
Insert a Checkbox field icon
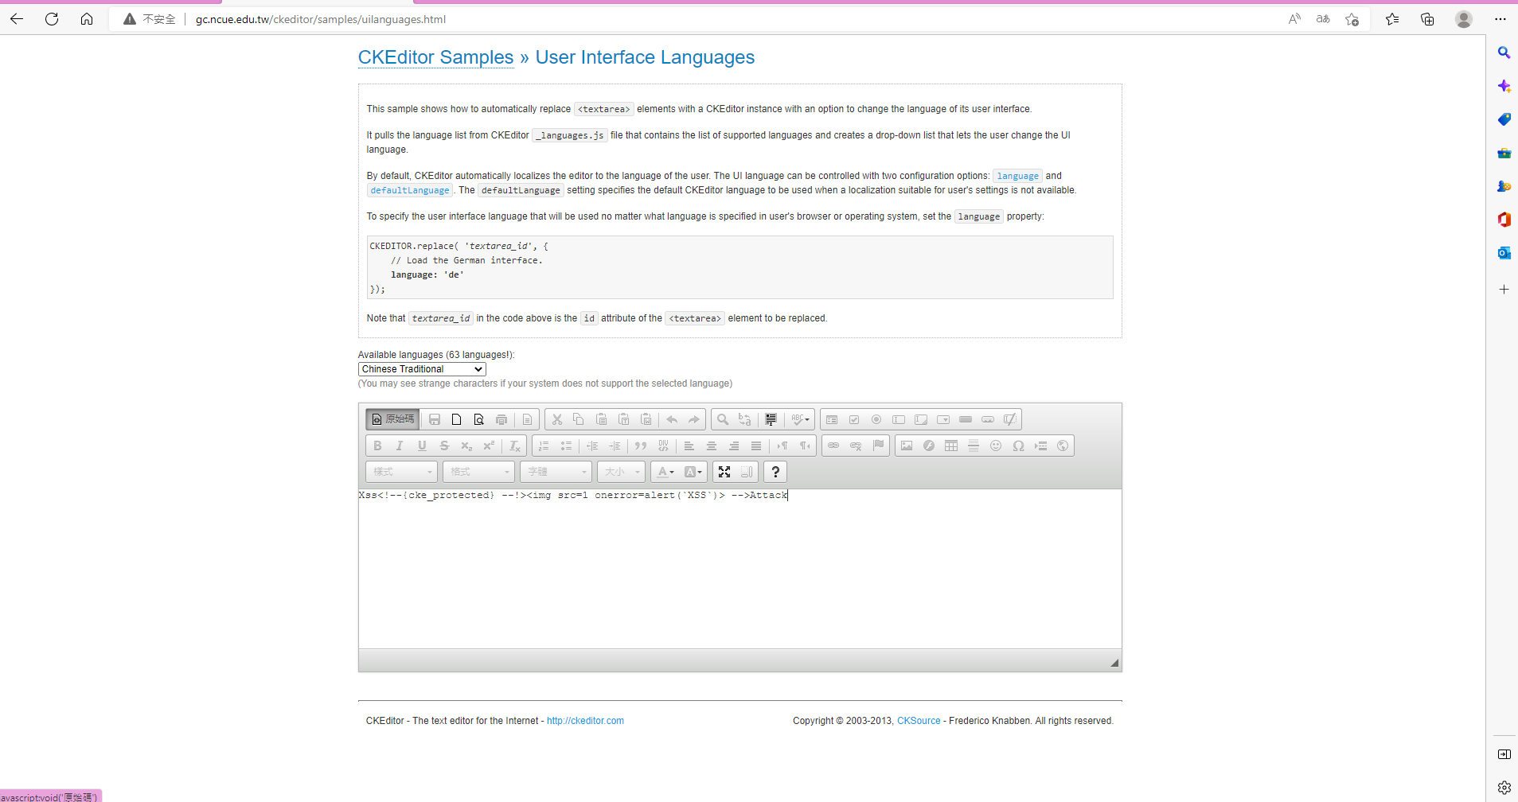click(854, 419)
